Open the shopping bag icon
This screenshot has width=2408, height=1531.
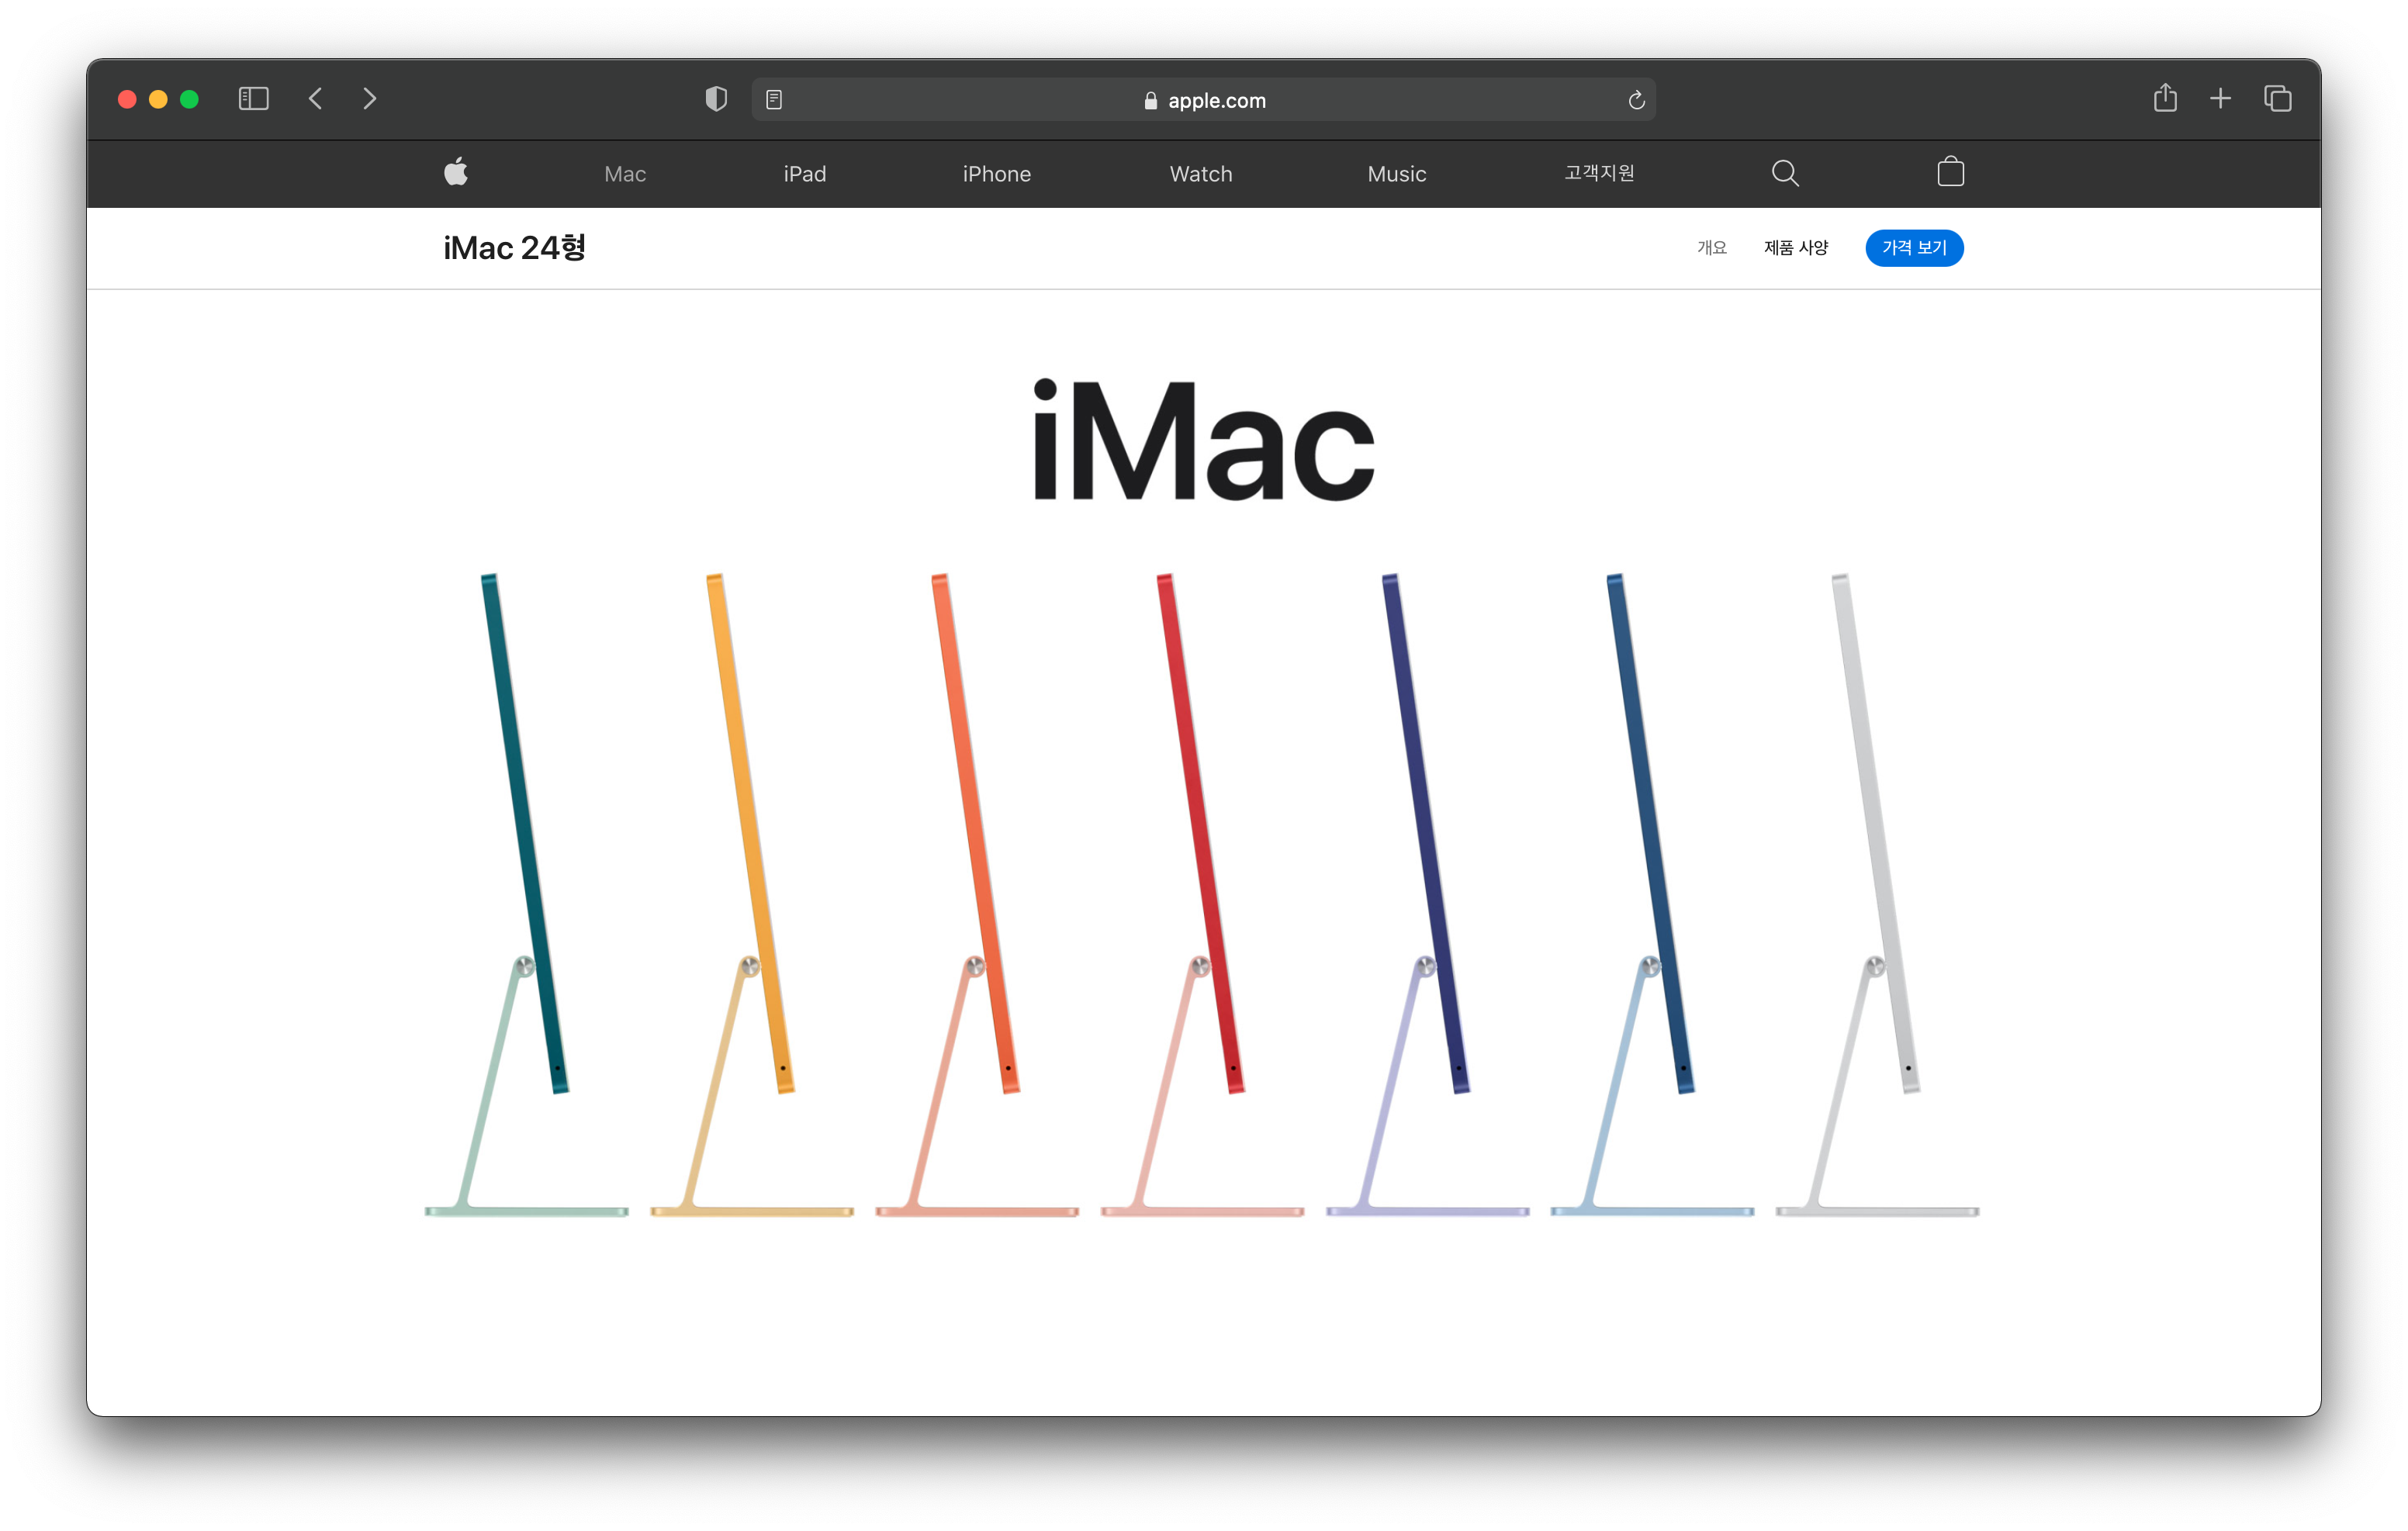(x=1950, y=172)
